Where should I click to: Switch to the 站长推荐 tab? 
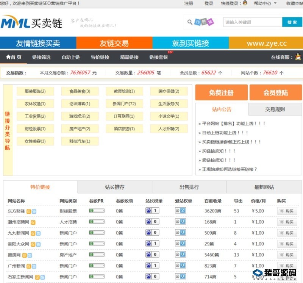pos(115,187)
